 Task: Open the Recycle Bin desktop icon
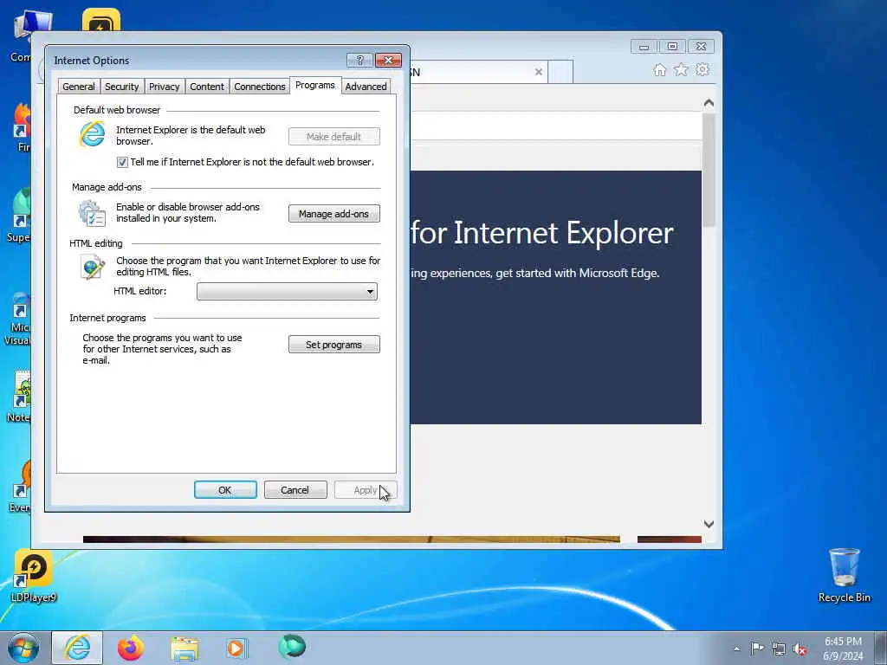pos(844,575)
